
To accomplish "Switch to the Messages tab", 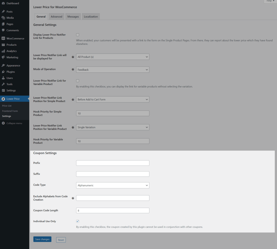I will click(x=73, y=17).
